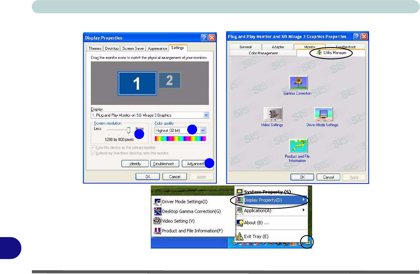Open the Gamma Correction icon
This screenshot has height=274, width=420.
click(x=298, y=82)
